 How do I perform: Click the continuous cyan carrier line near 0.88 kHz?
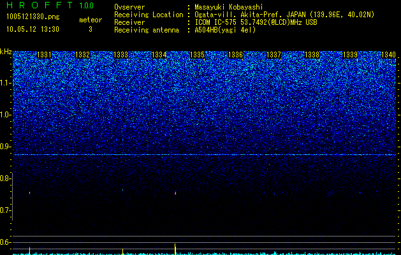[205, 155]
